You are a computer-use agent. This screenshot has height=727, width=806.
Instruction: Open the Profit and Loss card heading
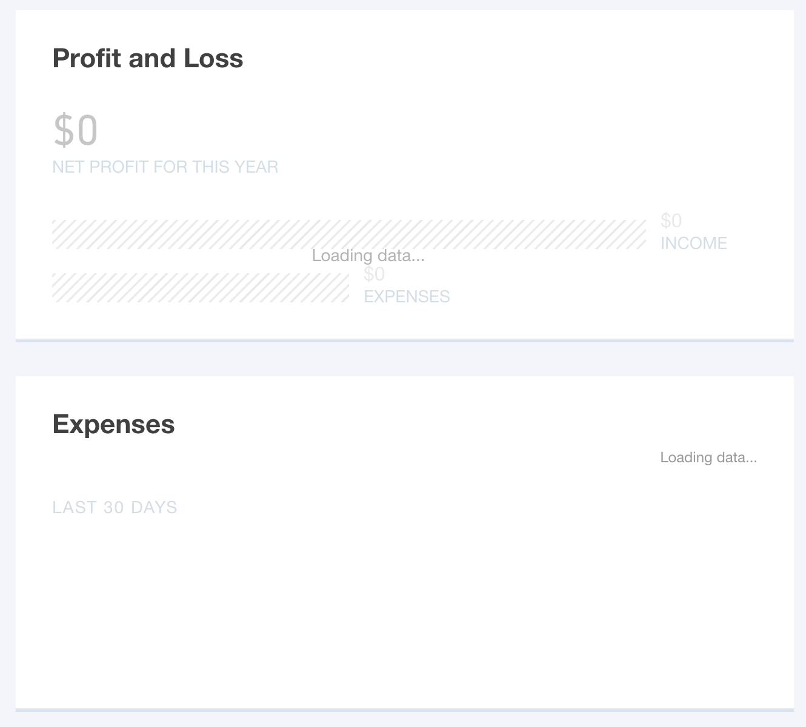148,58
